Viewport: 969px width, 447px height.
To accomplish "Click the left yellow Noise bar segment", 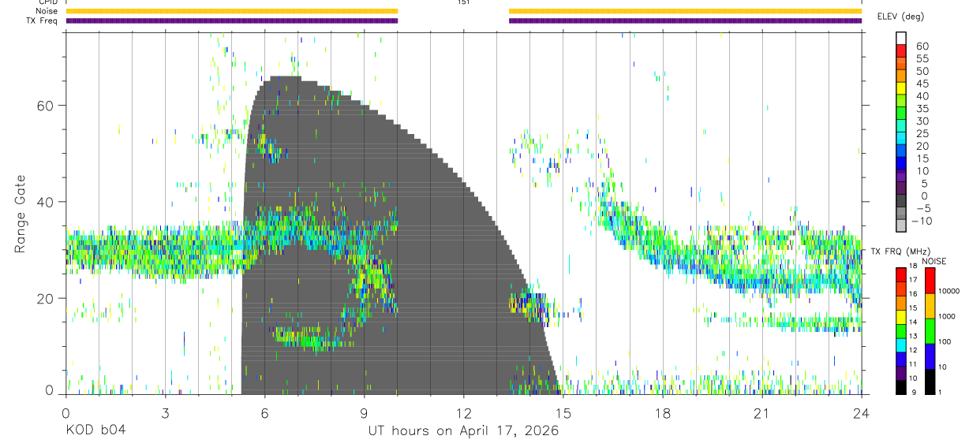I will click(x=232, y=11).
